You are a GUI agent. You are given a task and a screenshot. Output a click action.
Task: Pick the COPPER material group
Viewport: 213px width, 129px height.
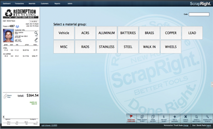[171, 33]
